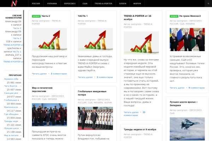The image size is (212, 141).
Task: Click 25 881 views count in sidebar
Action: point(14,82)
